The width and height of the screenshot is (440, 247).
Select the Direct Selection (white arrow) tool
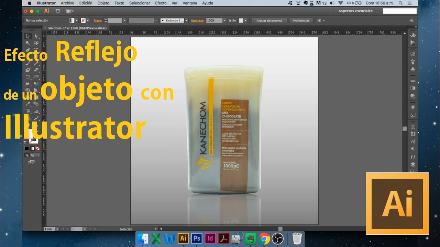pyautogui.click(x=36, y=36)
